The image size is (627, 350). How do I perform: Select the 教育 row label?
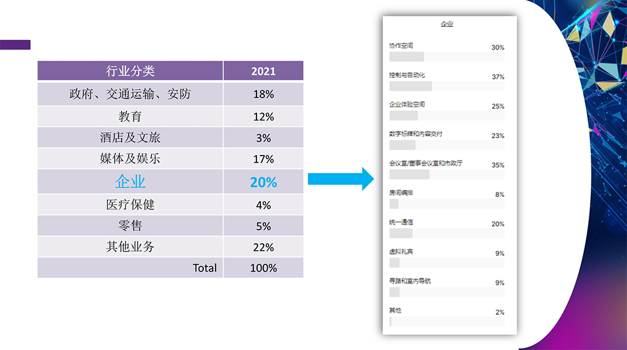coord(130,117)
